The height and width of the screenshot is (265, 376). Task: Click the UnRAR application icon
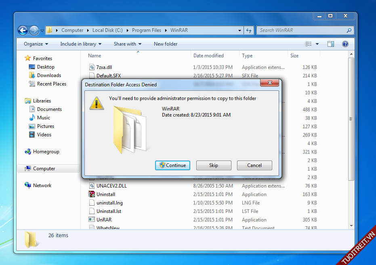(92, 219)
